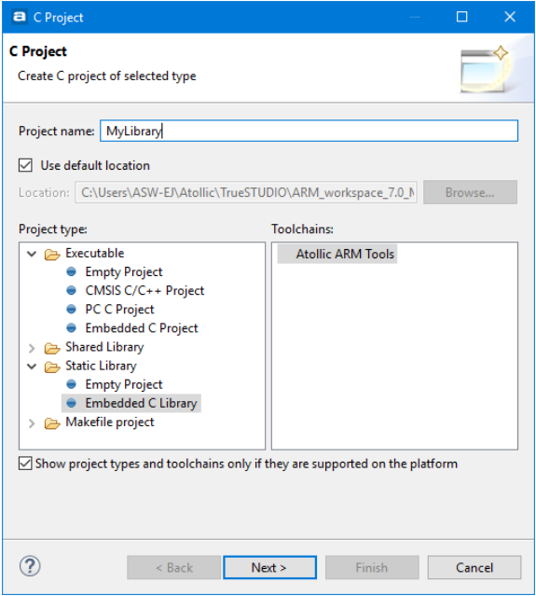
Task: Toggle Show project types only if supported checkbox
Action: click(x=25, y=464)
